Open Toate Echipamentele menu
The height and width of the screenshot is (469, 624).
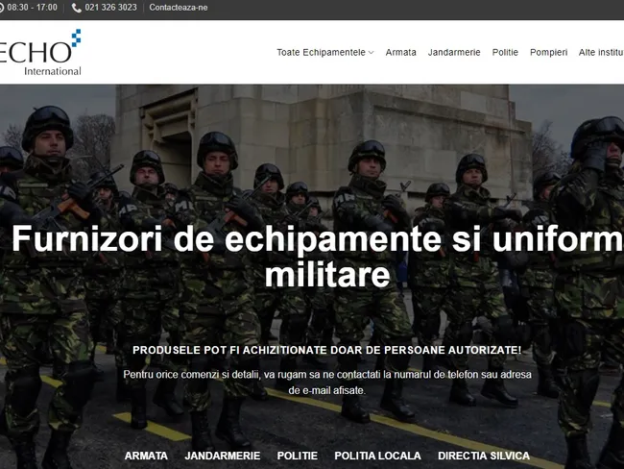[321, 52]
